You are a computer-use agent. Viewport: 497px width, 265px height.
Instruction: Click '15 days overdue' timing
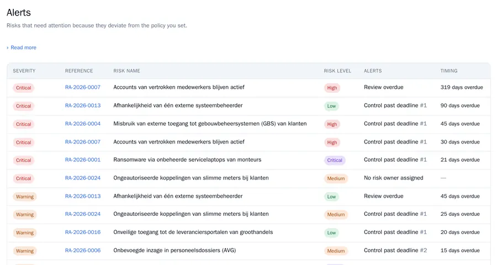(x=460, y=251)
